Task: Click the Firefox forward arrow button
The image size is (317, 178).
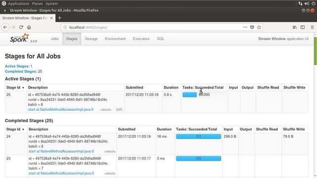Action: tap(13, 27)
